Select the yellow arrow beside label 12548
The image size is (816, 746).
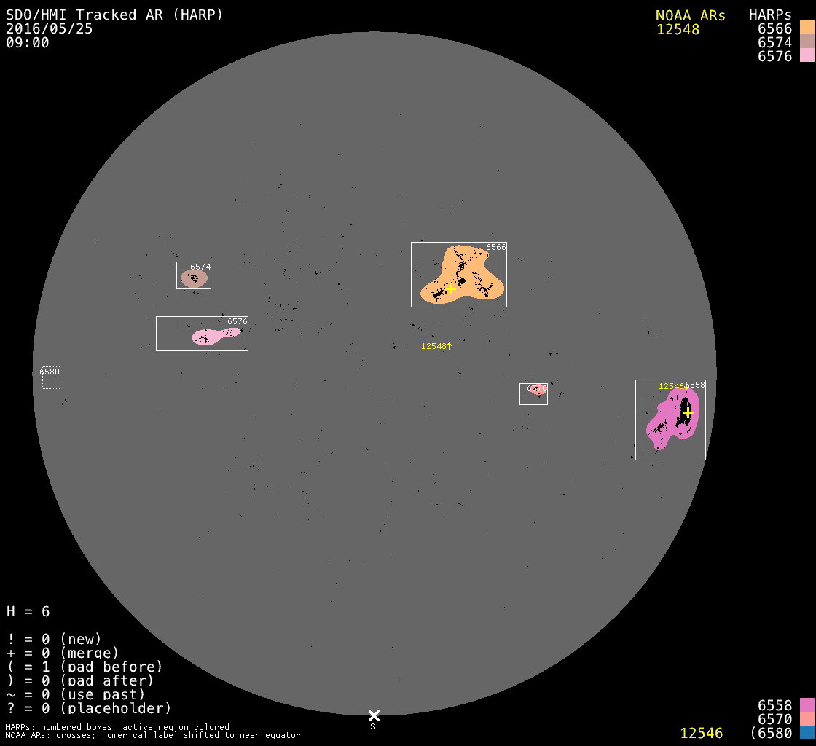pos(450,345)
